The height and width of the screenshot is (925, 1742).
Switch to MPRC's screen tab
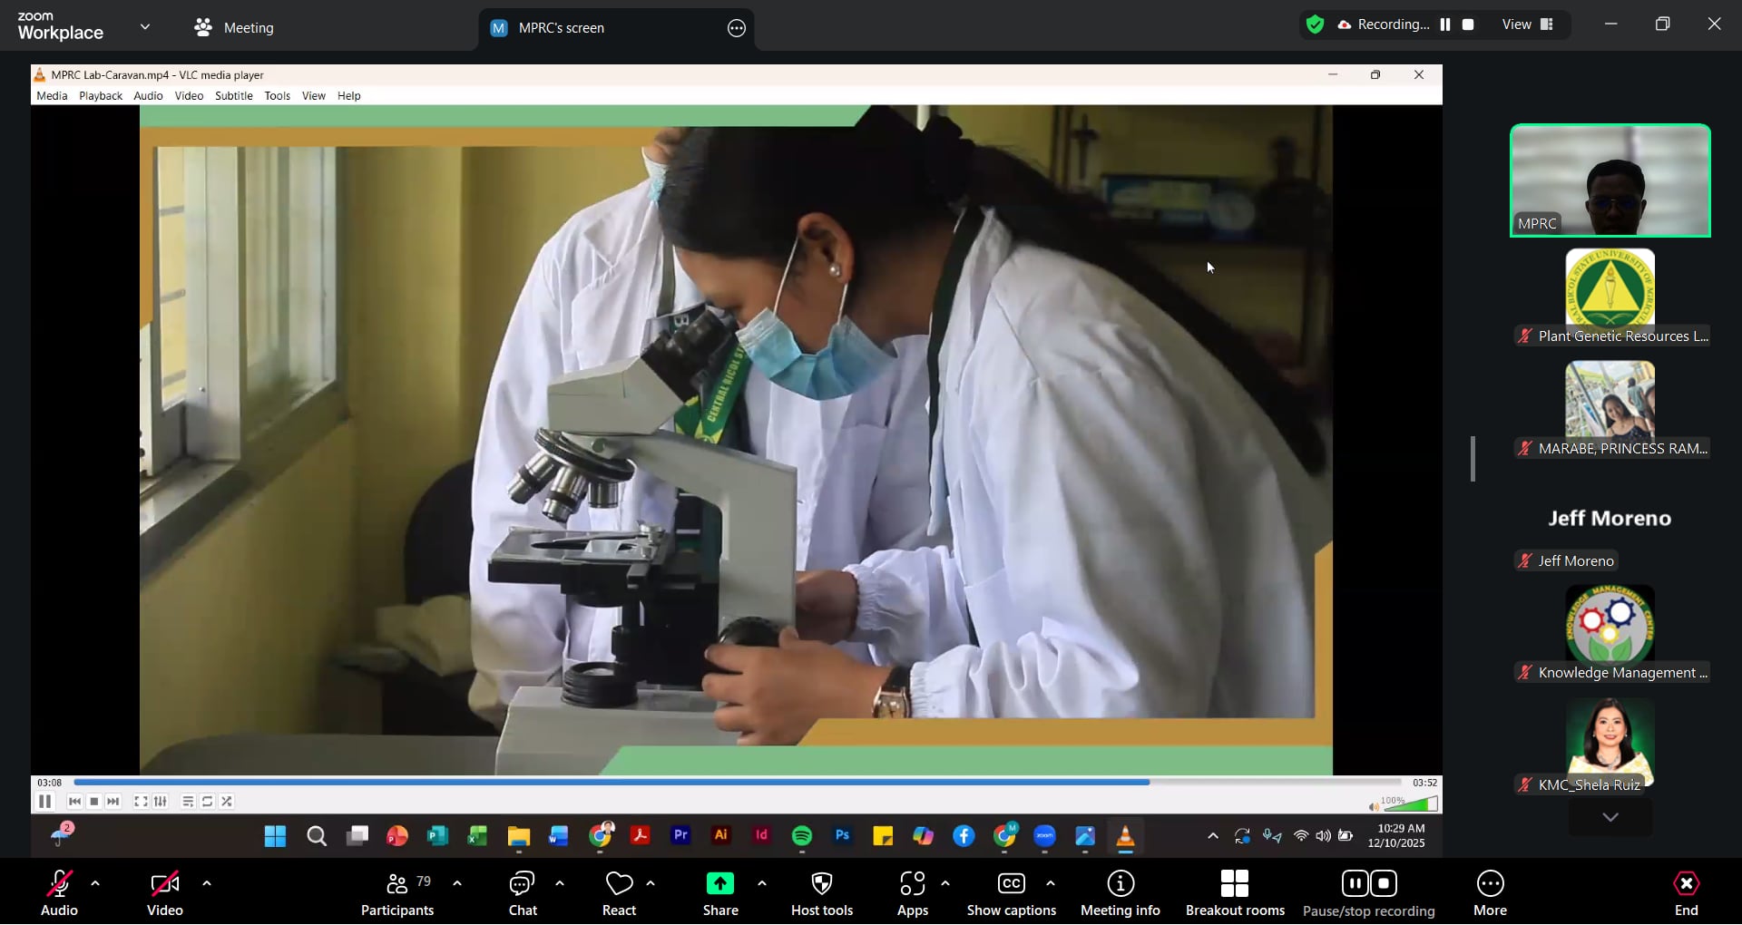[561, 28]
